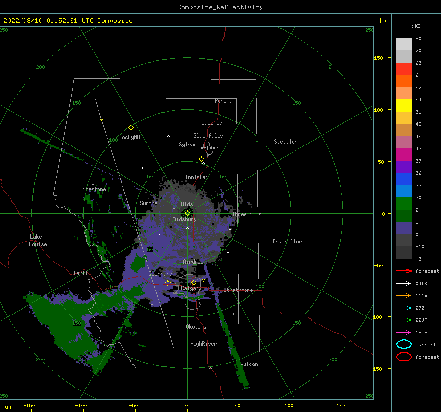This screenshot has height=412, width=441.
Task: Select the 0 dBZ purple color swatch
Action: [x=404, y=228]
